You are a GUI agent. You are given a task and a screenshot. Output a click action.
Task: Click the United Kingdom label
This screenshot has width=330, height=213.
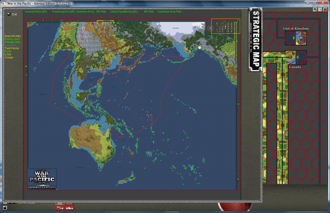tap(296, 29)
